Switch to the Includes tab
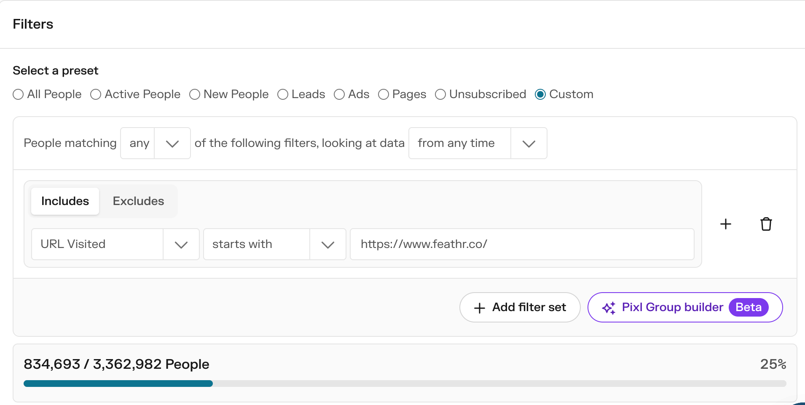 click(65, 201)
